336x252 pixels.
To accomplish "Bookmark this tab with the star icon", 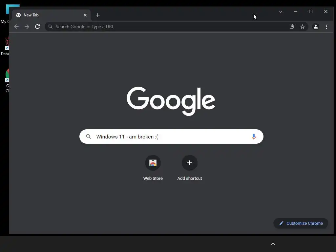I will point(302,27).
